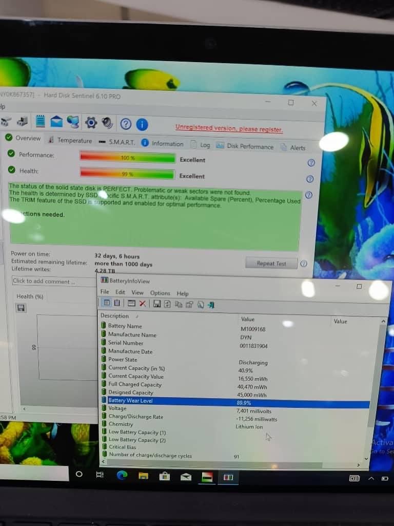The height and width of the screenshot is (526, 394).
Task: Select the Battery Name row
Action: pyautogui.click(x=234, y=327)
